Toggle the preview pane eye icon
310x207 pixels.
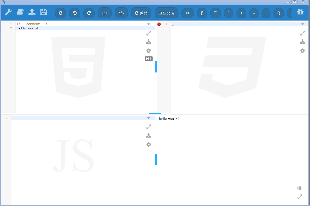[x=300, y=188]
